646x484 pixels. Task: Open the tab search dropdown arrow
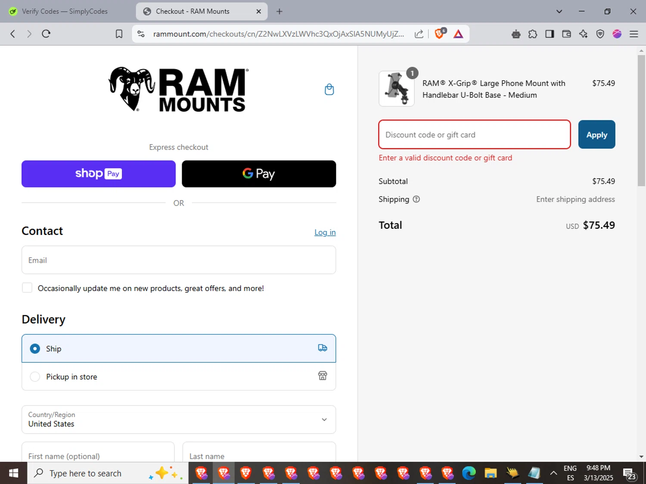pos(559,12)
